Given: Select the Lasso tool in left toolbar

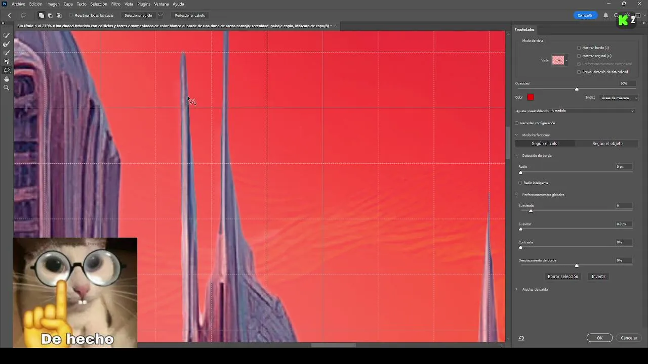Looking at the screenshot, I should coord(7,70).
